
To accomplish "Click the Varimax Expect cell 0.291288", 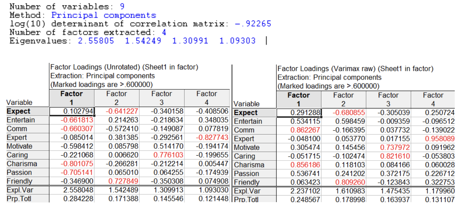I will click(299, 113).
